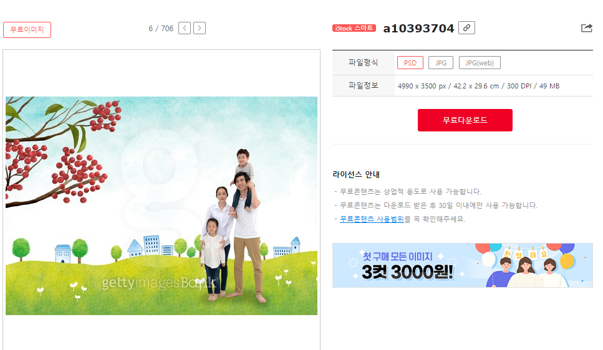Click the 파일정보 label
This screenshot has width=603, height=350.
(x=363, y=85)
